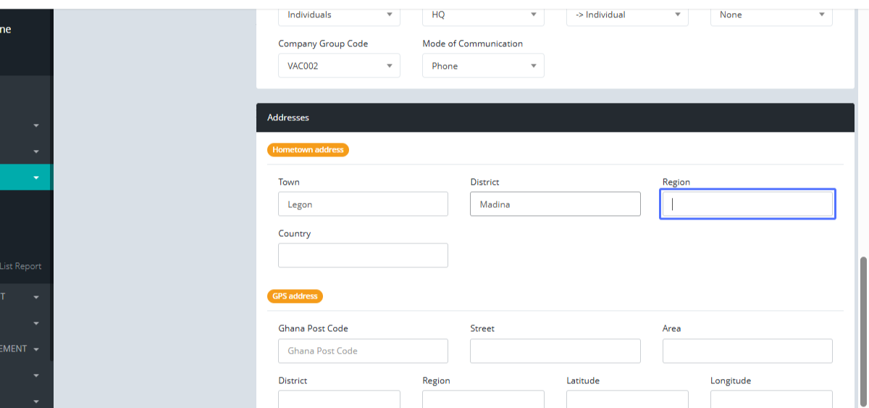Open the Mode of Communication dropdown

click(483, 66)
